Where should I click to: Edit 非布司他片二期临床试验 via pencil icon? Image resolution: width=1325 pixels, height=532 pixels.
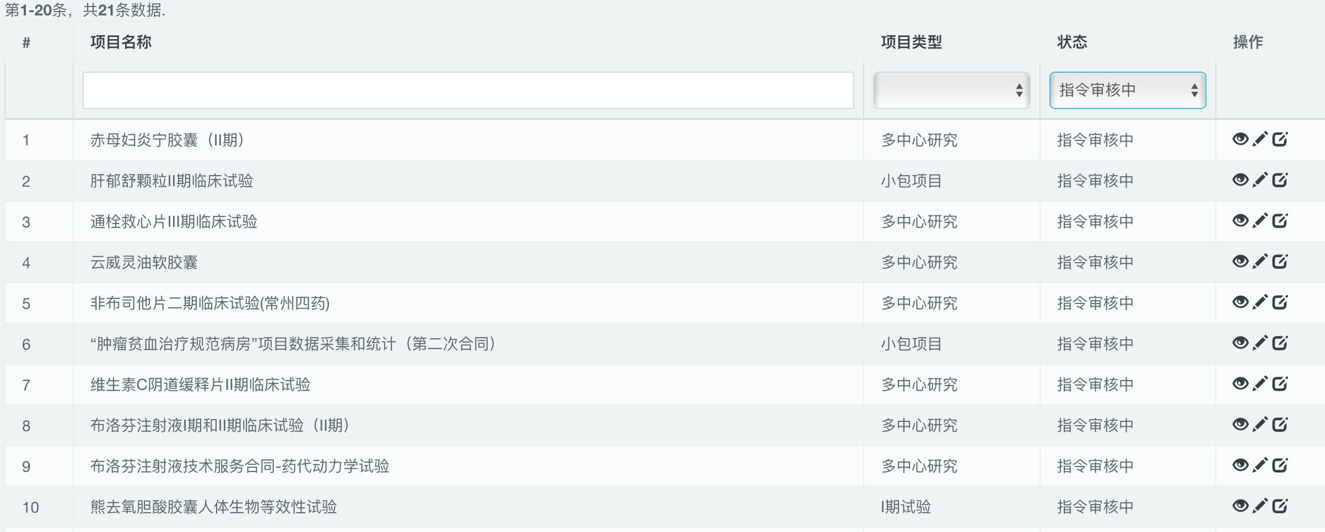(x=1260, y=302)
